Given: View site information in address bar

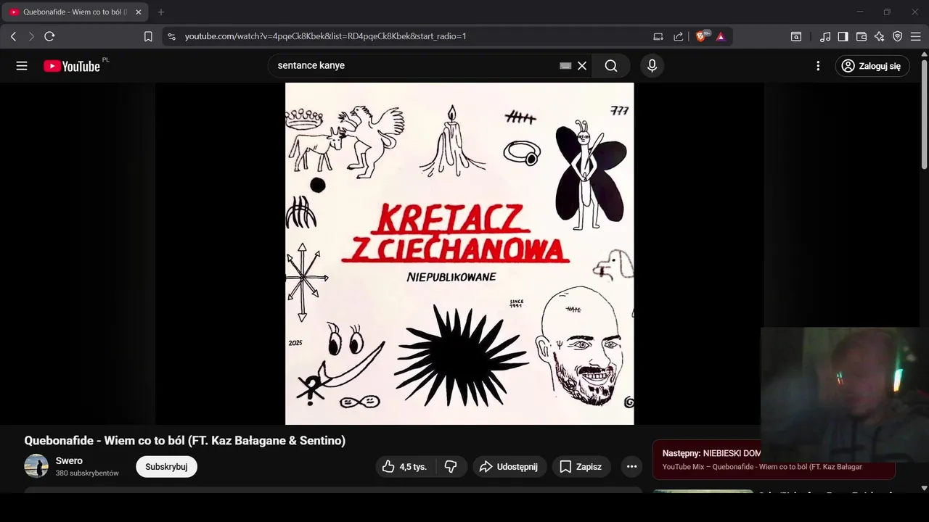Looking at the screenshot, I should (171, 36).
